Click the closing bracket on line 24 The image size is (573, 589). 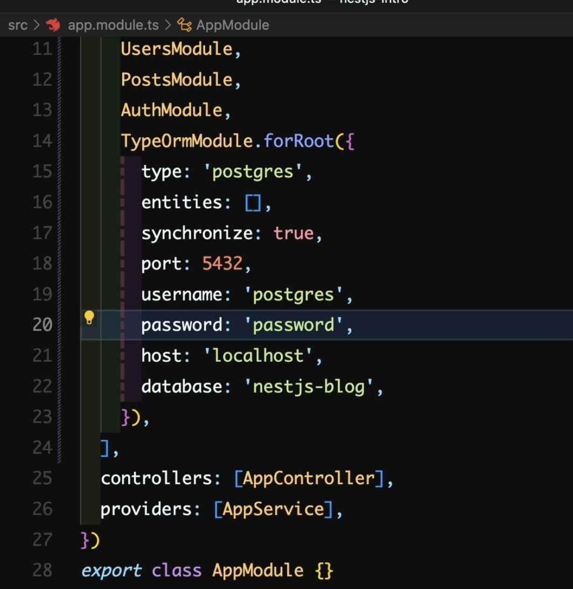[x=105, y=448]
